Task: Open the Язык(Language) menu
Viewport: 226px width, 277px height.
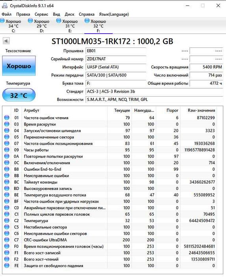Action: (x=114, y=14)
